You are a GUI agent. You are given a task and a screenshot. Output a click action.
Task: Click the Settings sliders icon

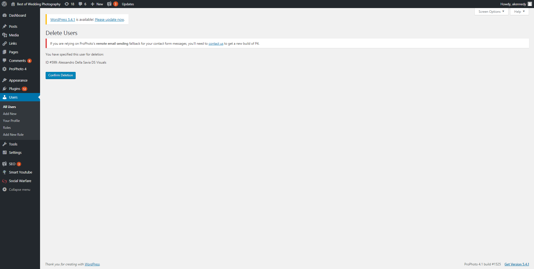click(4, 152)
